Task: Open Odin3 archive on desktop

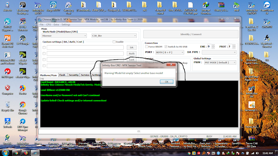Action: pyautogui.click(x=221, y=7)
